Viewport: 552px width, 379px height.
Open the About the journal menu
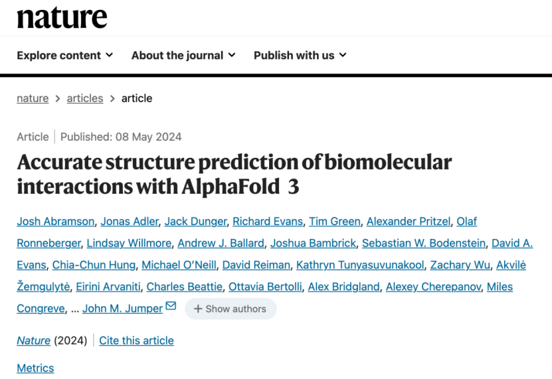[183, 55]
